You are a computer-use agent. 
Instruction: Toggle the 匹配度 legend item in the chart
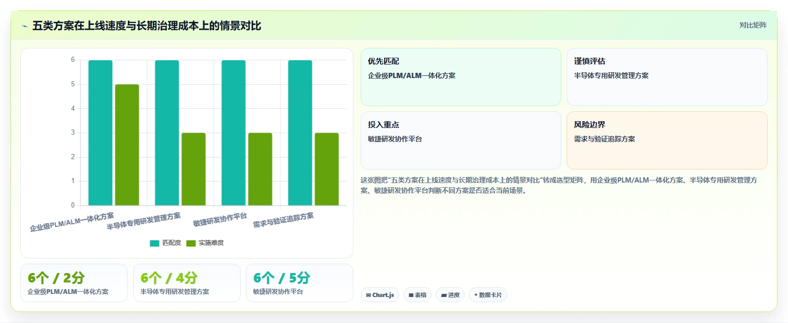click(165, 243)
